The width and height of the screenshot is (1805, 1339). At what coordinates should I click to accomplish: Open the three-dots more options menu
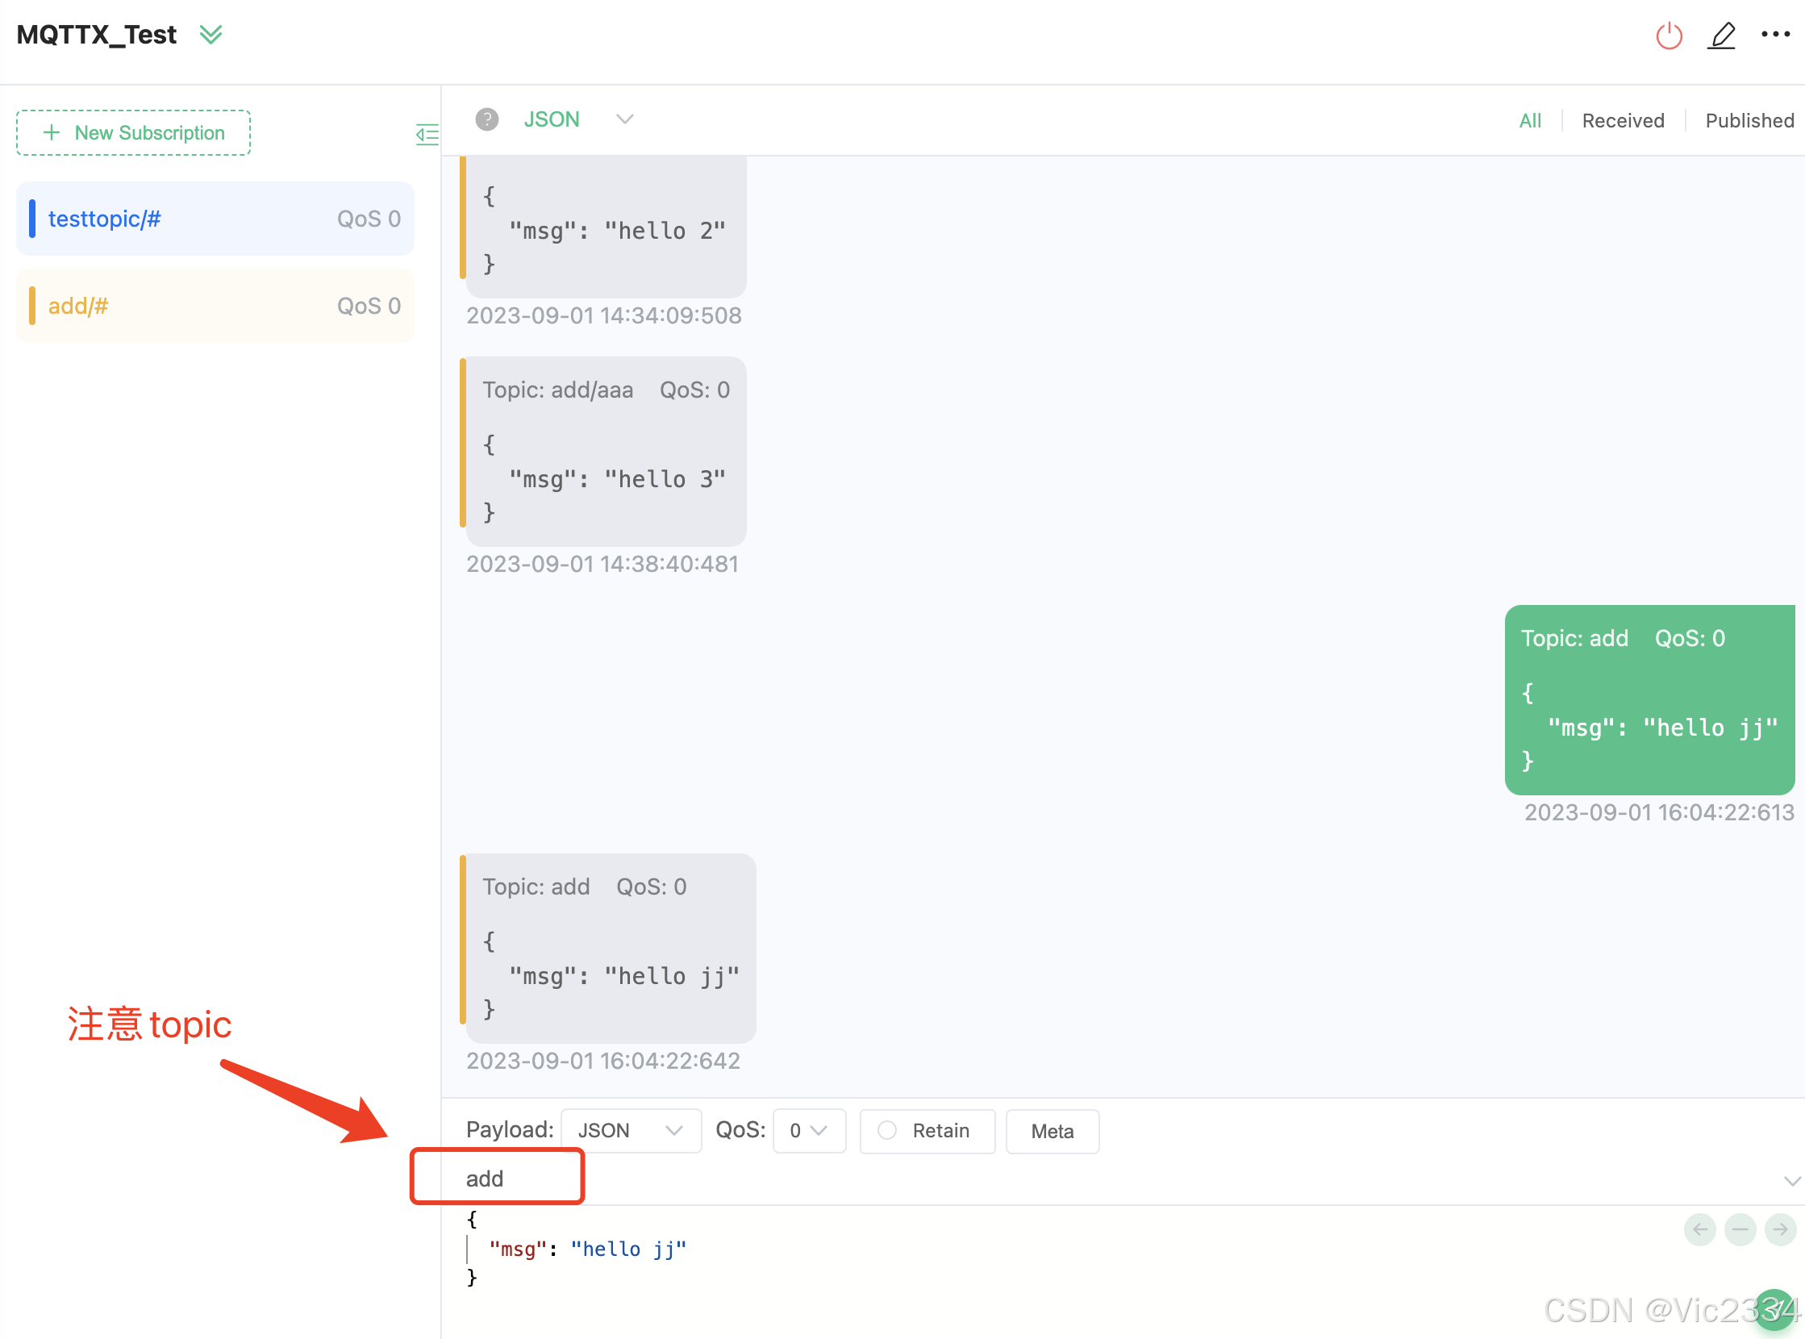(1775, 34)
